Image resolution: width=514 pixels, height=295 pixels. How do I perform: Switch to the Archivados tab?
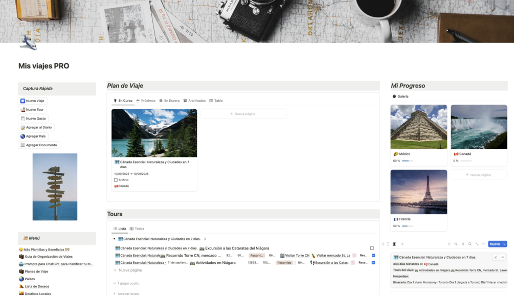194,101
